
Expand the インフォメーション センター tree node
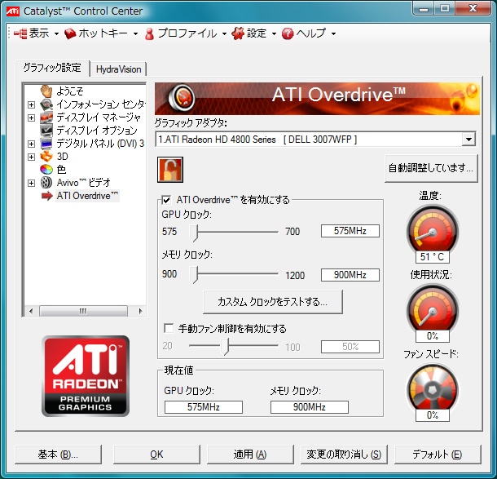pyautogui.click(x=31, y=104)
